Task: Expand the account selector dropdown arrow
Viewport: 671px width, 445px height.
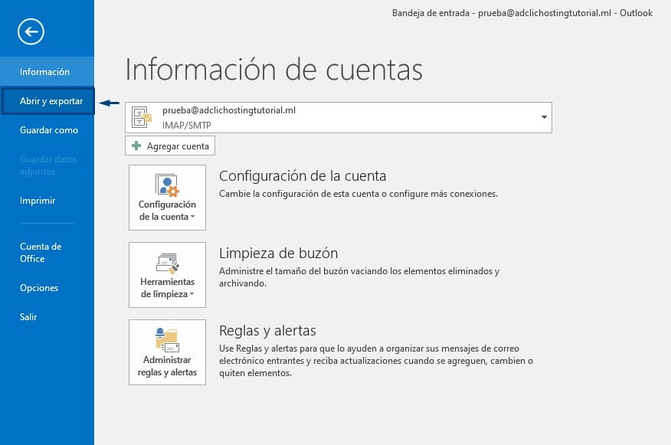Action: [x=544, y=117]
